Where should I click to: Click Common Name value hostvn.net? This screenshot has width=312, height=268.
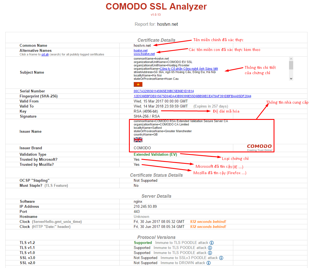pos(142,46)
